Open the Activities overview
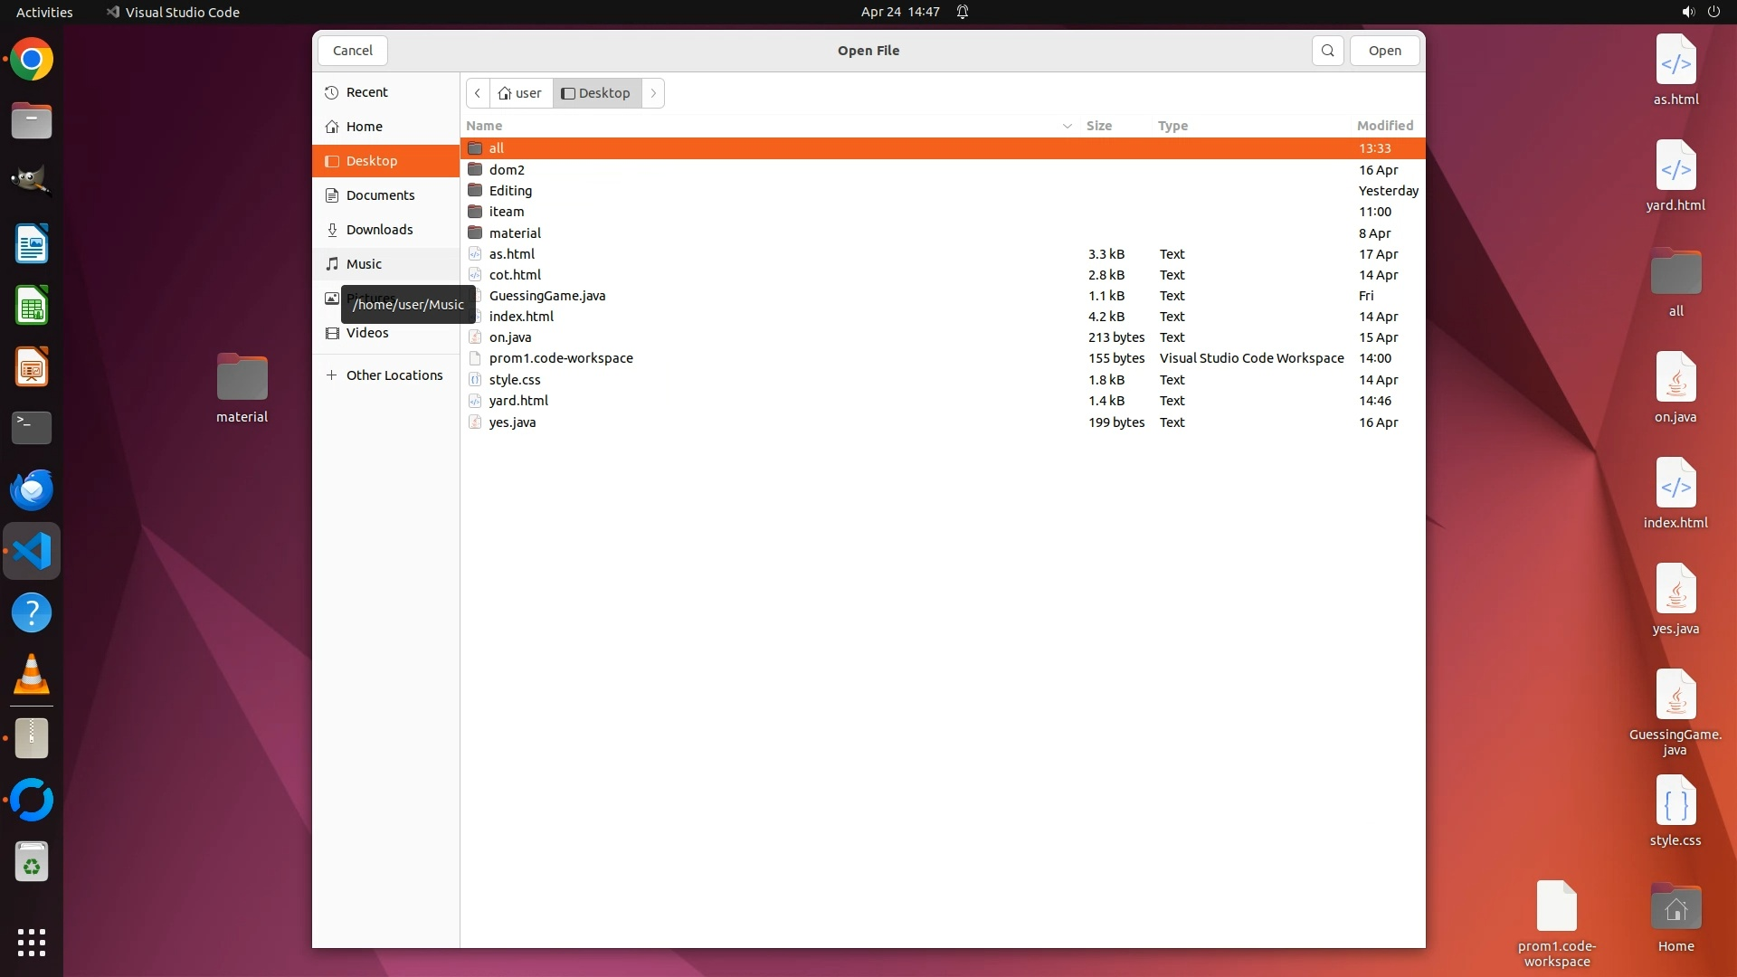This screenshot has width=1737, height=977. click(x=44, y=12)
